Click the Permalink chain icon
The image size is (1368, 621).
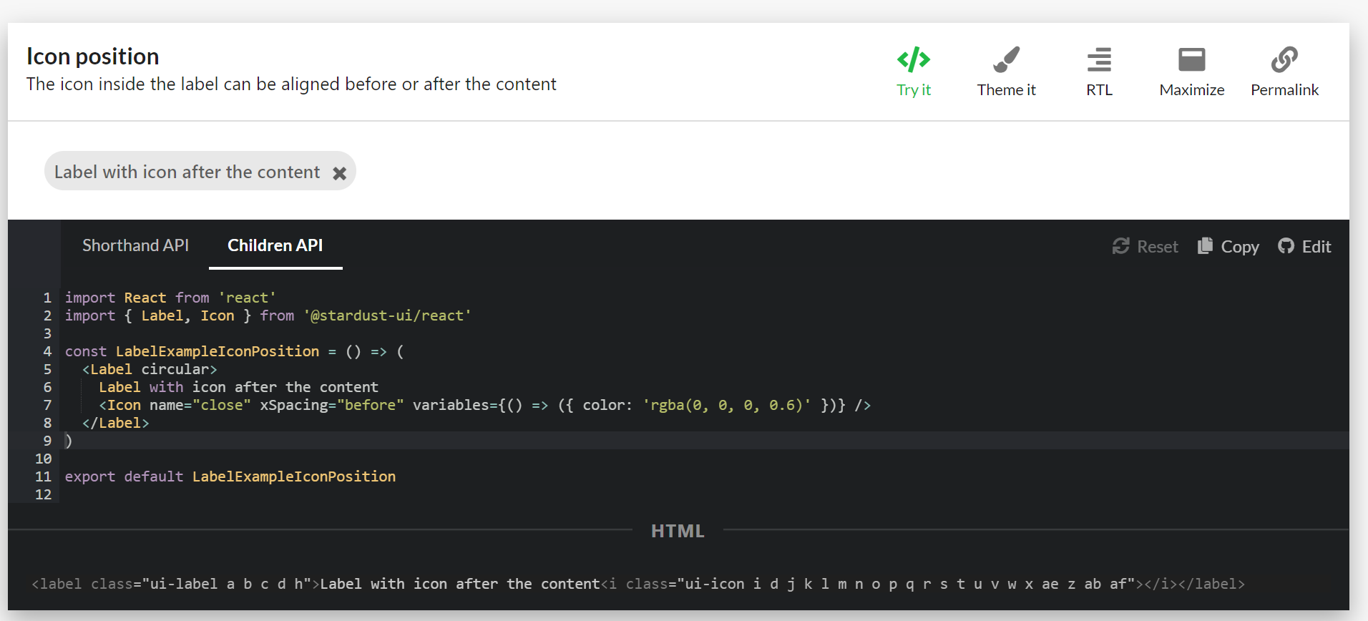click(1284, 59)
